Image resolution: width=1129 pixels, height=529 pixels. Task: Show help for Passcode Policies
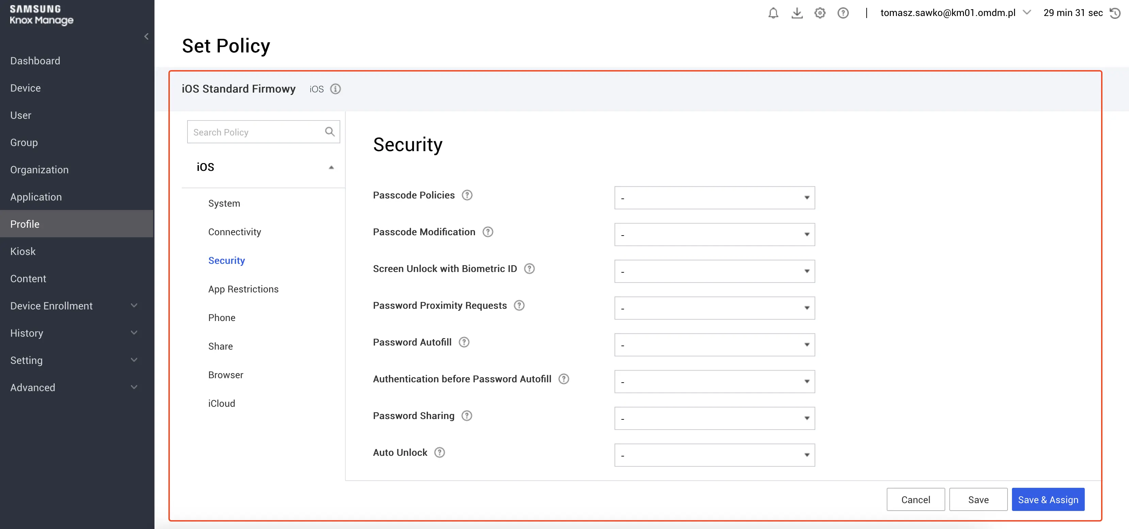coord(467,195)
